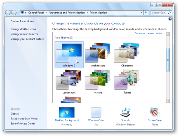Click the Back navigation button
The width and height of the screenshot is (179, 136).
[x=8, y=13]
